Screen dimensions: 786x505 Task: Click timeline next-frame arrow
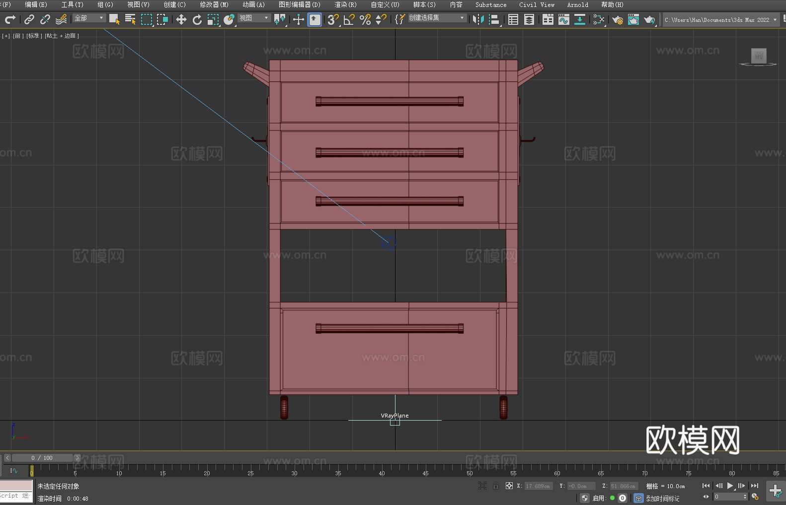[77, 458]
